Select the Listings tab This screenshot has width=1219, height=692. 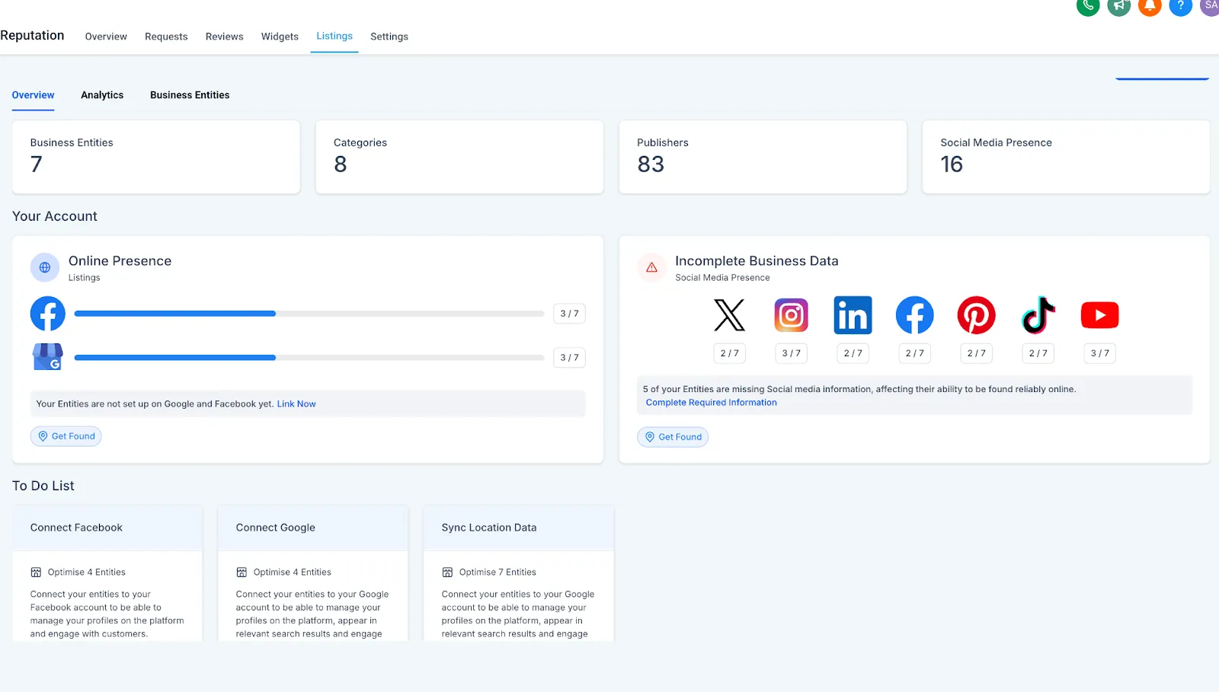334,36
